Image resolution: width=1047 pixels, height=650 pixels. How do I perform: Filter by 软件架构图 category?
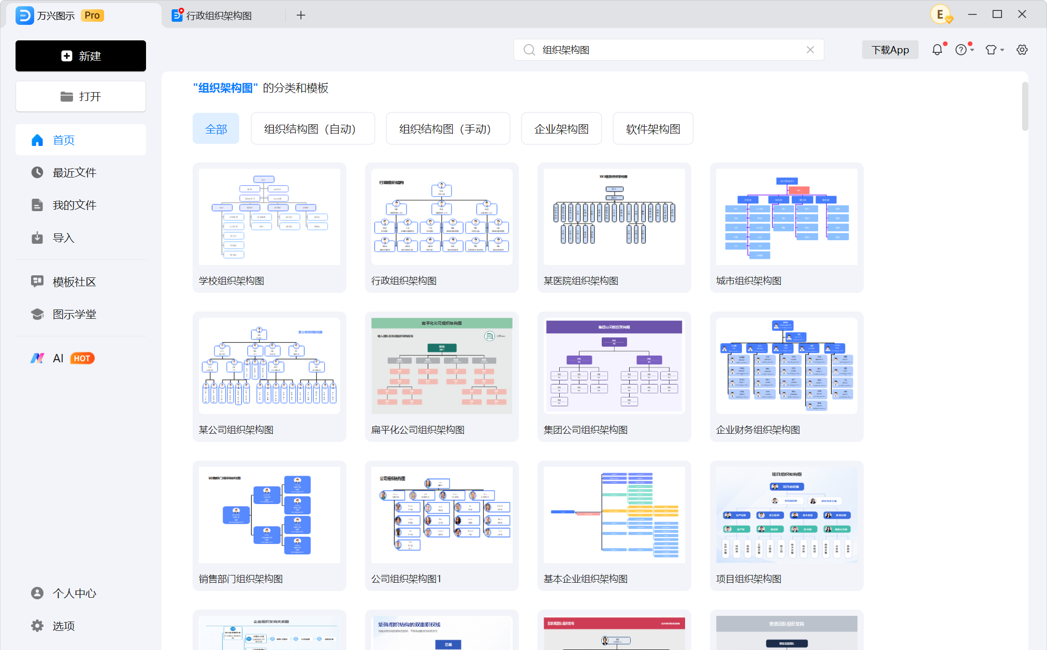[653, 128]
